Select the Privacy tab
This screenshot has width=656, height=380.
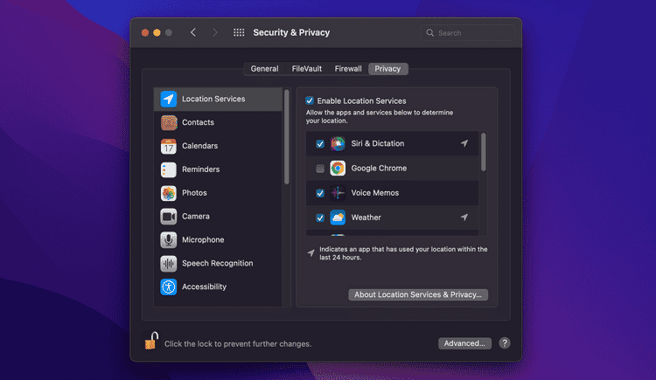(387, 69)
